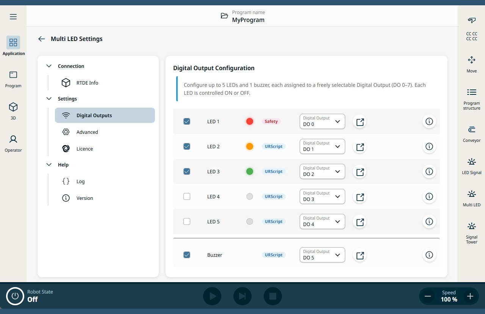485x314 pixels.
Task: Uncheck the Buzzer checkbox
Action: [x=187, y=255]
